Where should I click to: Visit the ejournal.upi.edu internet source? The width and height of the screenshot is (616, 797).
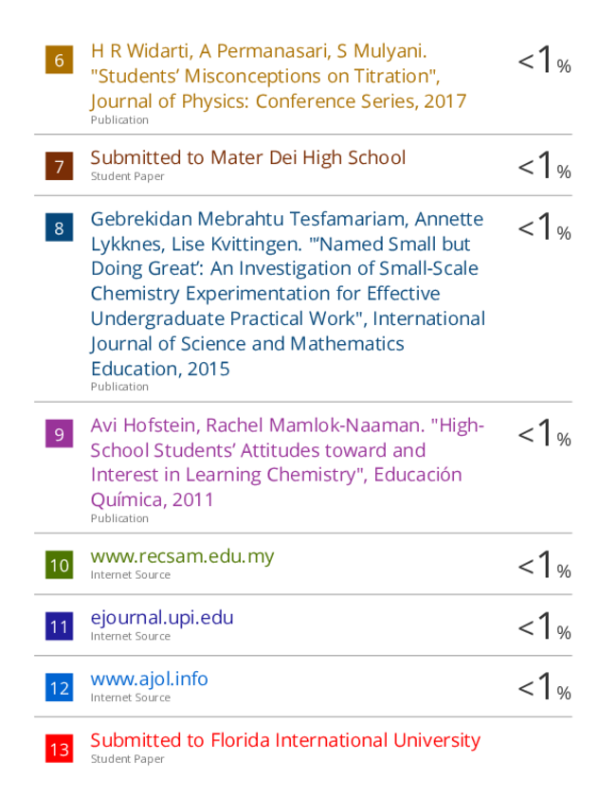pyautogui.click(x=162, y=618)
